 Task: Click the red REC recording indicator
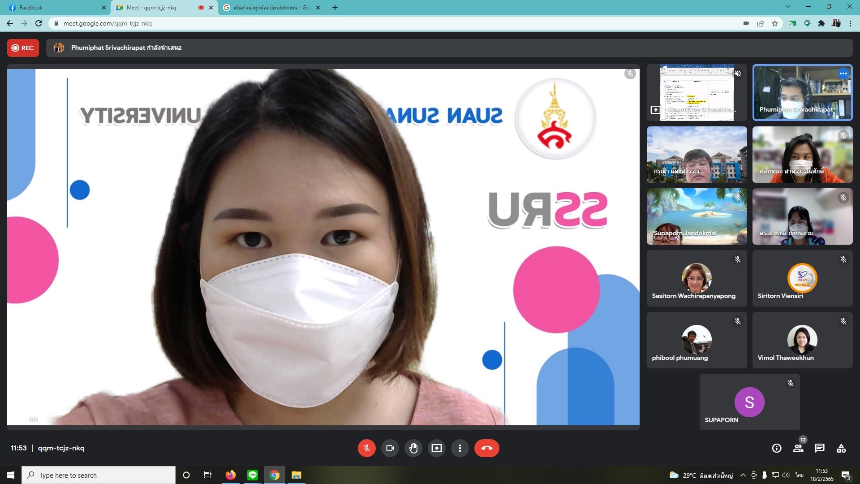(23, 48)
